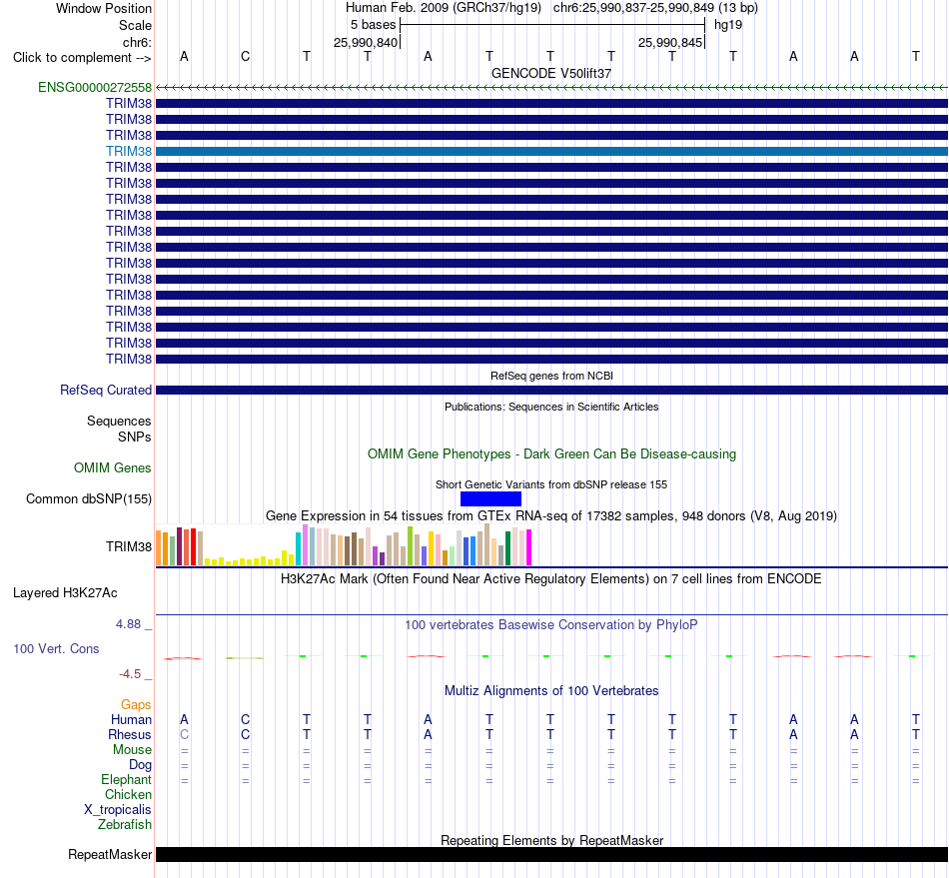The width and height of the screenshot is (949, 878).
Task: Open 'Short Genetic Variants from dbSNP release 155' title
Action: [550, 484]
